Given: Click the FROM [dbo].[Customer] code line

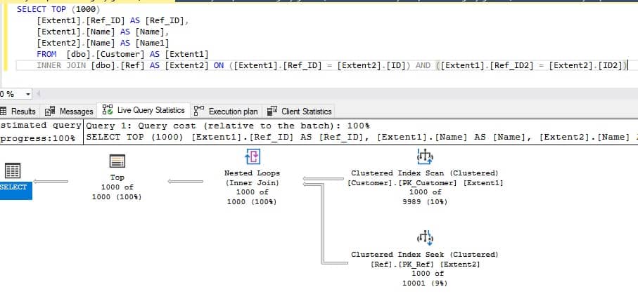Looking at the screenshot, I should click(x=122, y=54).
